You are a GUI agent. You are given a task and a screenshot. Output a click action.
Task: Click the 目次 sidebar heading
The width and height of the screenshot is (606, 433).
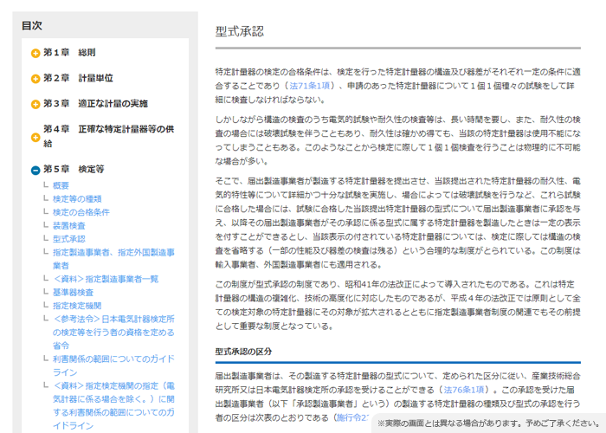coord(32,25)
